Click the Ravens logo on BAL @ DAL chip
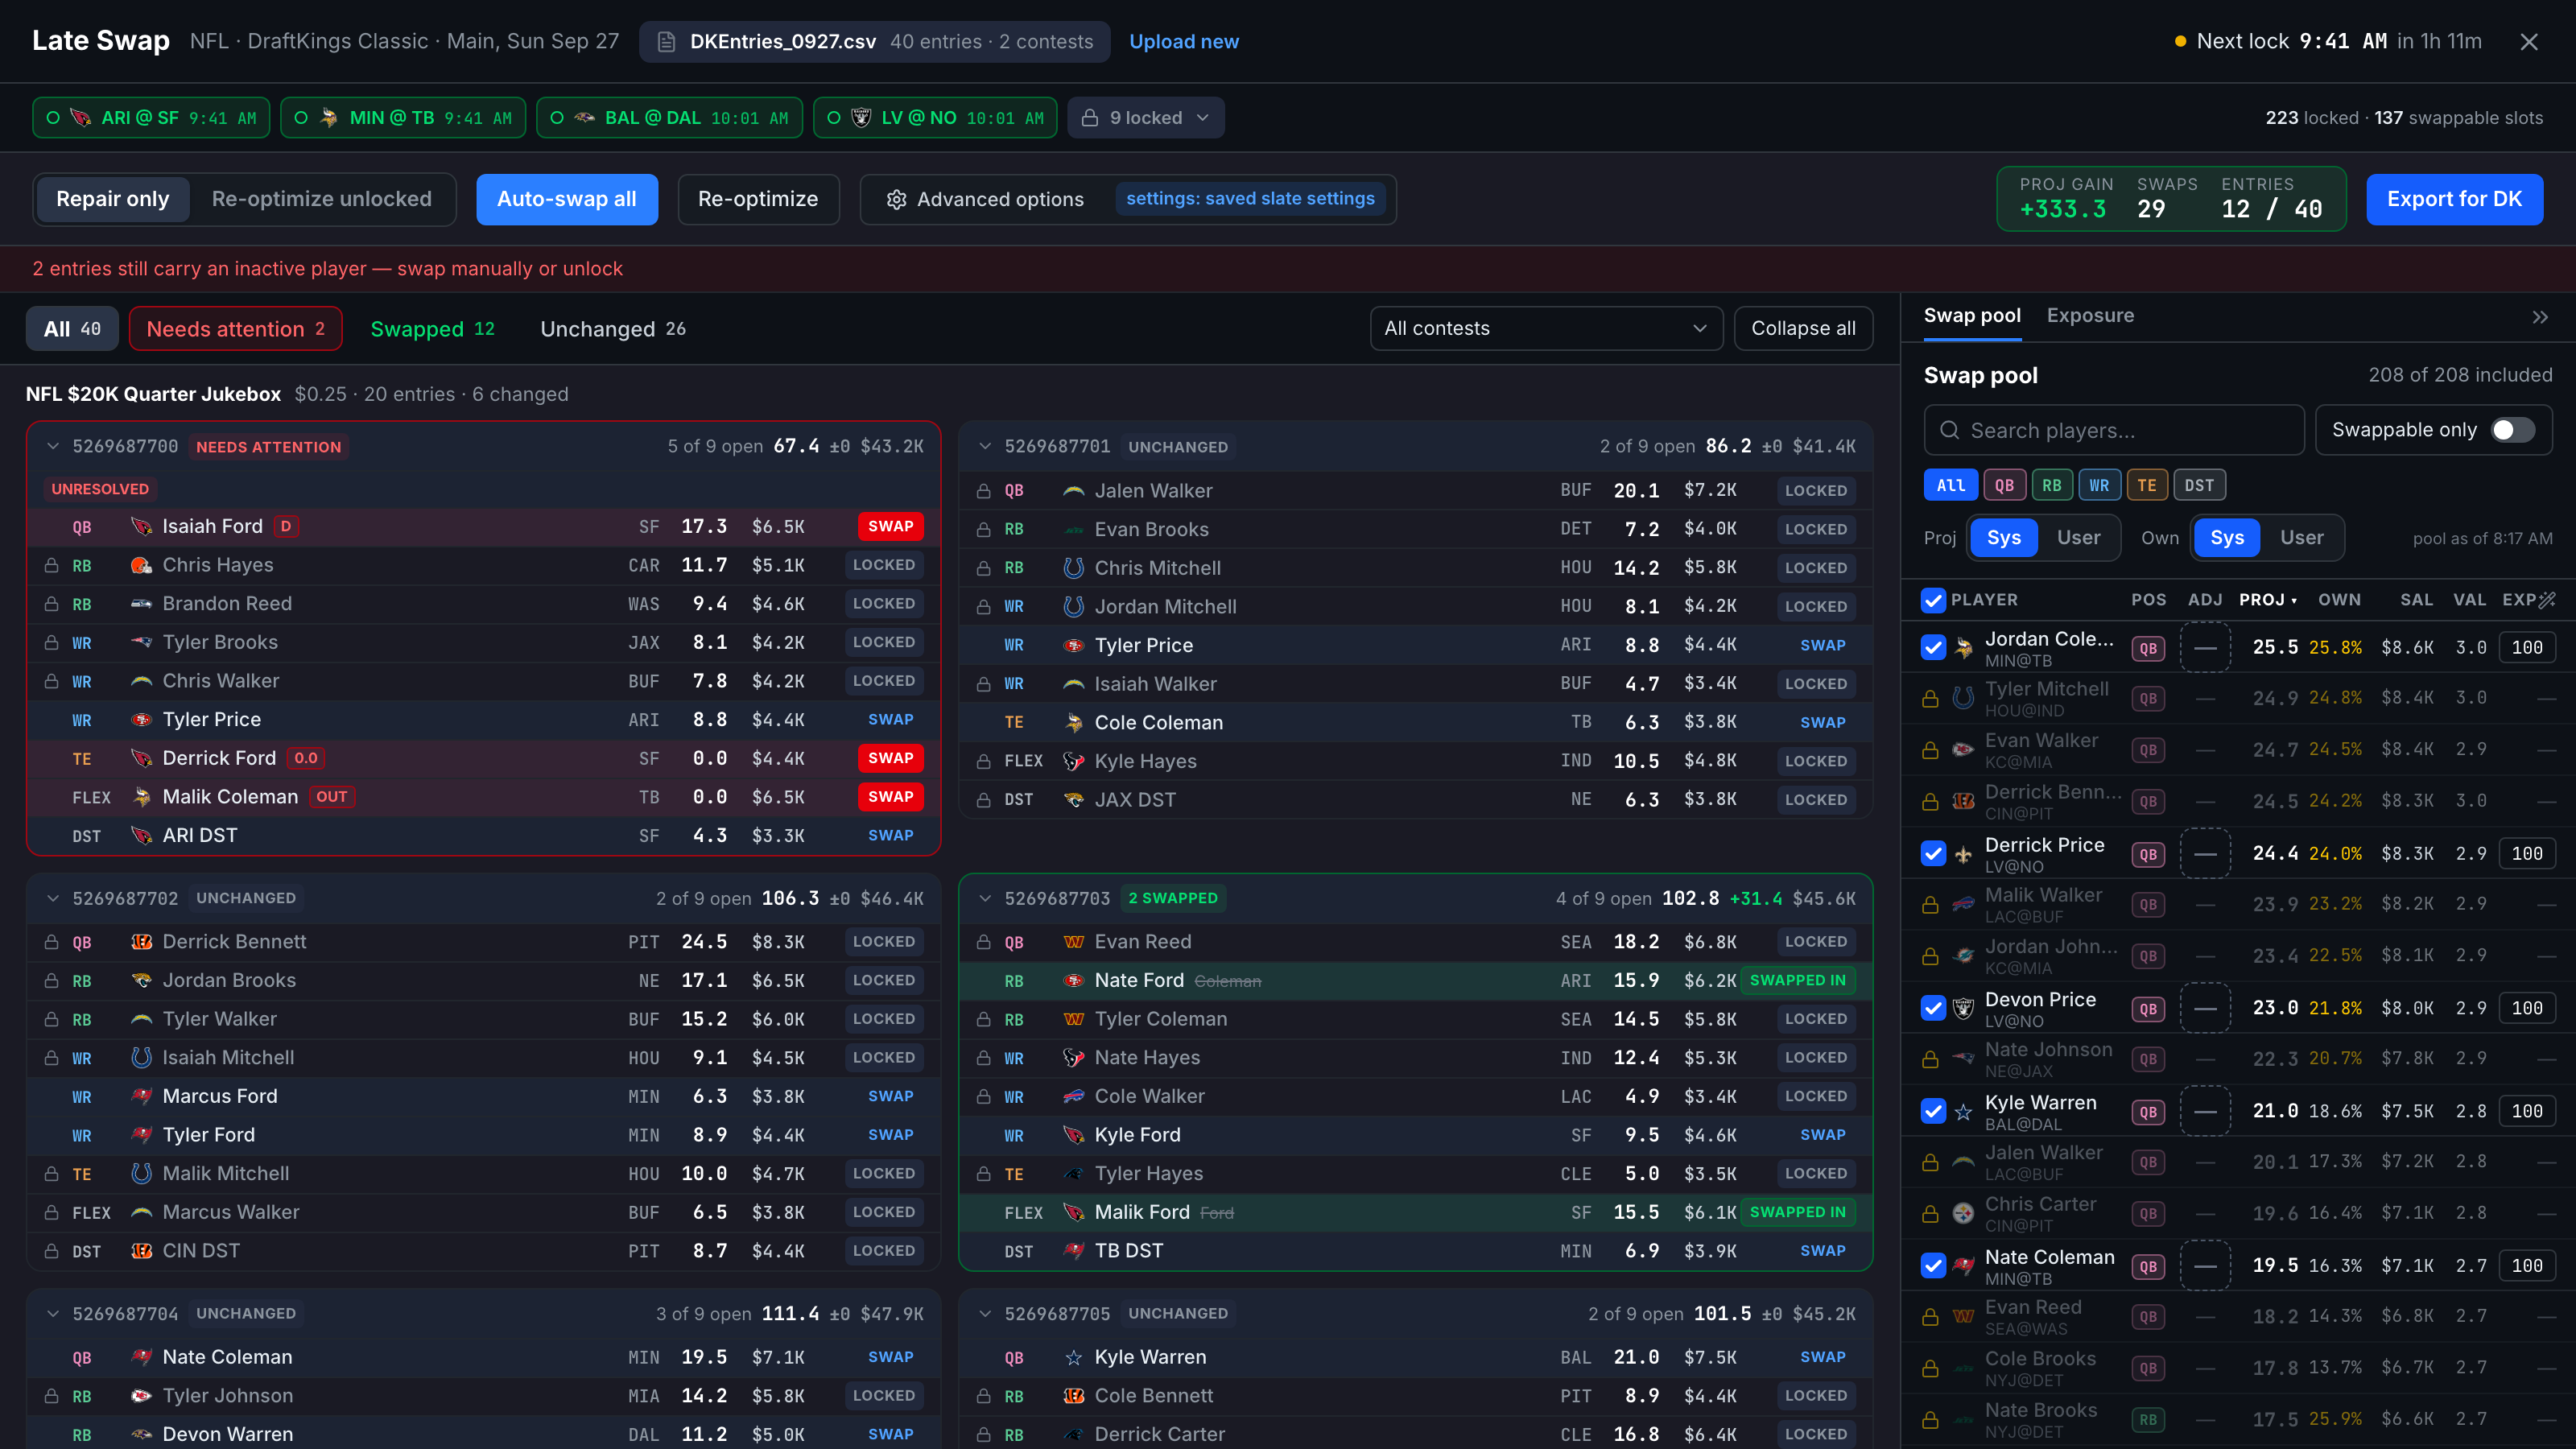The height and width of the screenshot is (1449, 2576). 585,118
